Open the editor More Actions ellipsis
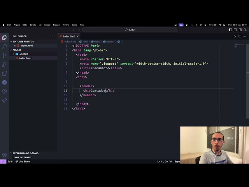Screen dimensions: 249x187 tap(245, 36)
